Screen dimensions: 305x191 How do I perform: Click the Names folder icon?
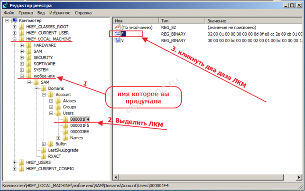pyautogui.click(x=65, y=138)
